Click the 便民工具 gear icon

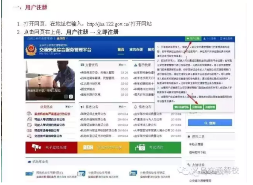[189, 137]
